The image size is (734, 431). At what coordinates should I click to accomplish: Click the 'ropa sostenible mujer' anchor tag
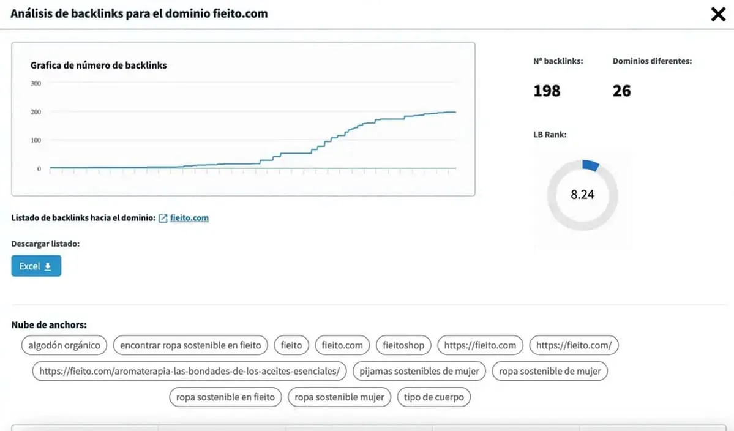(339, 397)
